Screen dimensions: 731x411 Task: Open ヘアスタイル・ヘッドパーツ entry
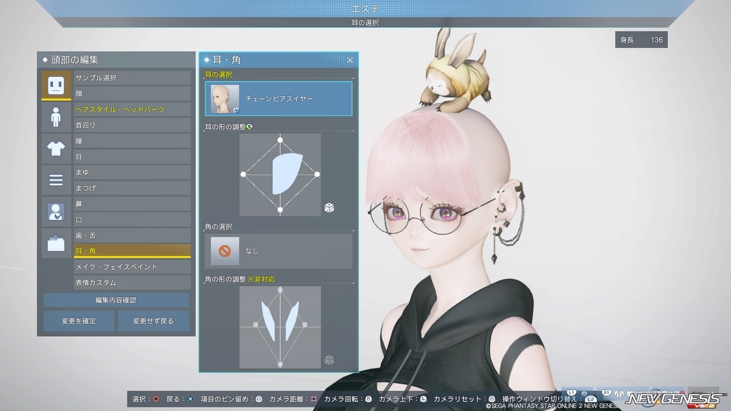(x=132, y=110)
